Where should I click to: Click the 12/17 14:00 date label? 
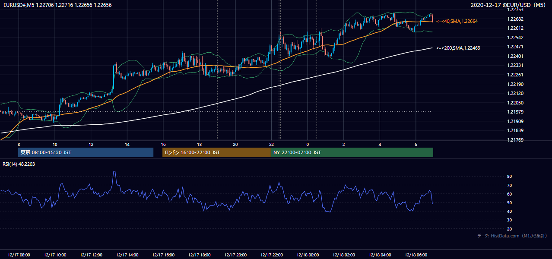pyautogui.click(x=127, y=255)
